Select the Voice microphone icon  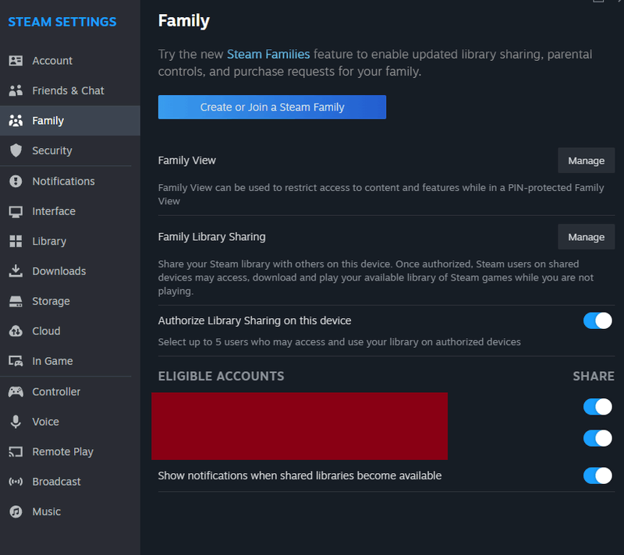(16, 422)
